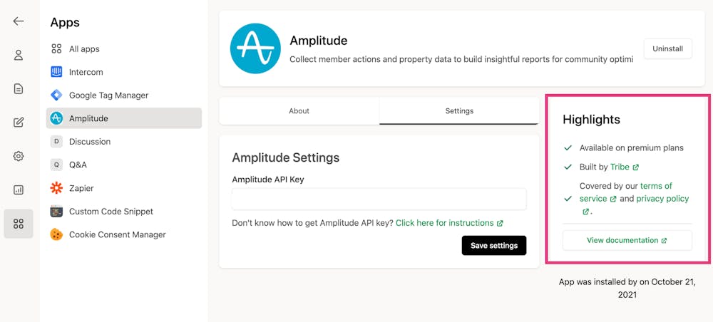The image size is (713, 322).
Task: Click the back arrow icon
Action: click(x=19, y=21)
